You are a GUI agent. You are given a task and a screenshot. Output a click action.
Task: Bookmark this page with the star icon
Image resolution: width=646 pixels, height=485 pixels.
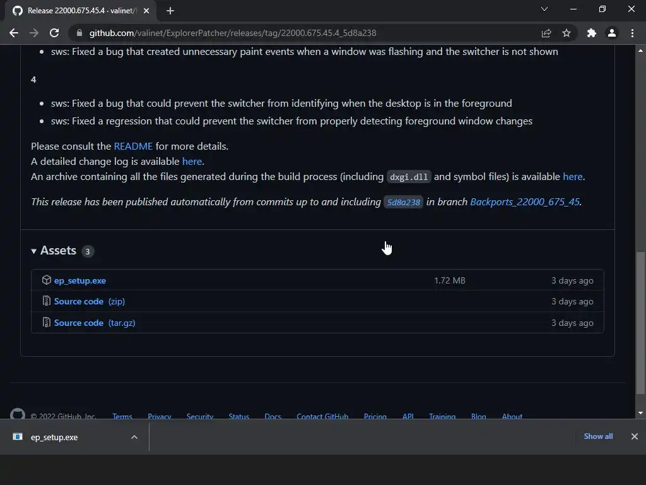point(567,33)
